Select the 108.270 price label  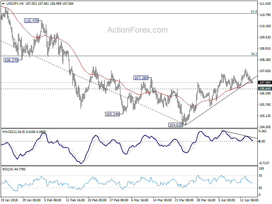11,60
